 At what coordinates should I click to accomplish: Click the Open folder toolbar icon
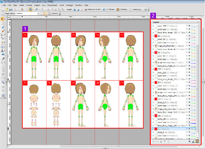pos(7,10)
